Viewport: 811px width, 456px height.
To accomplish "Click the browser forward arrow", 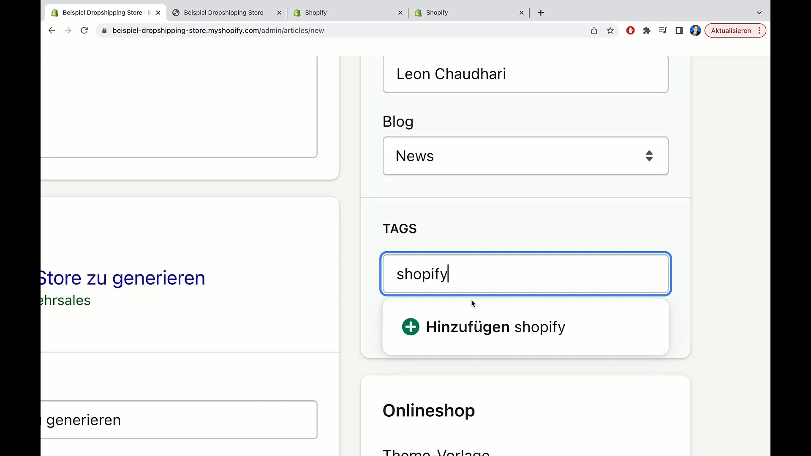I will pyautogui.click(x=68, y=30).
